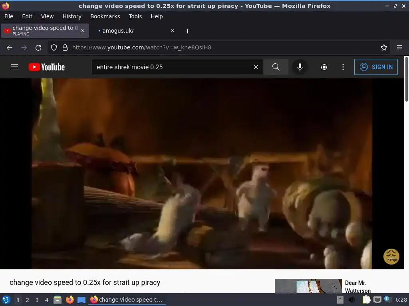The height and width of the screenshot is (306, 409).
Task: Start voice search with microphone
Action: (300, 67)
